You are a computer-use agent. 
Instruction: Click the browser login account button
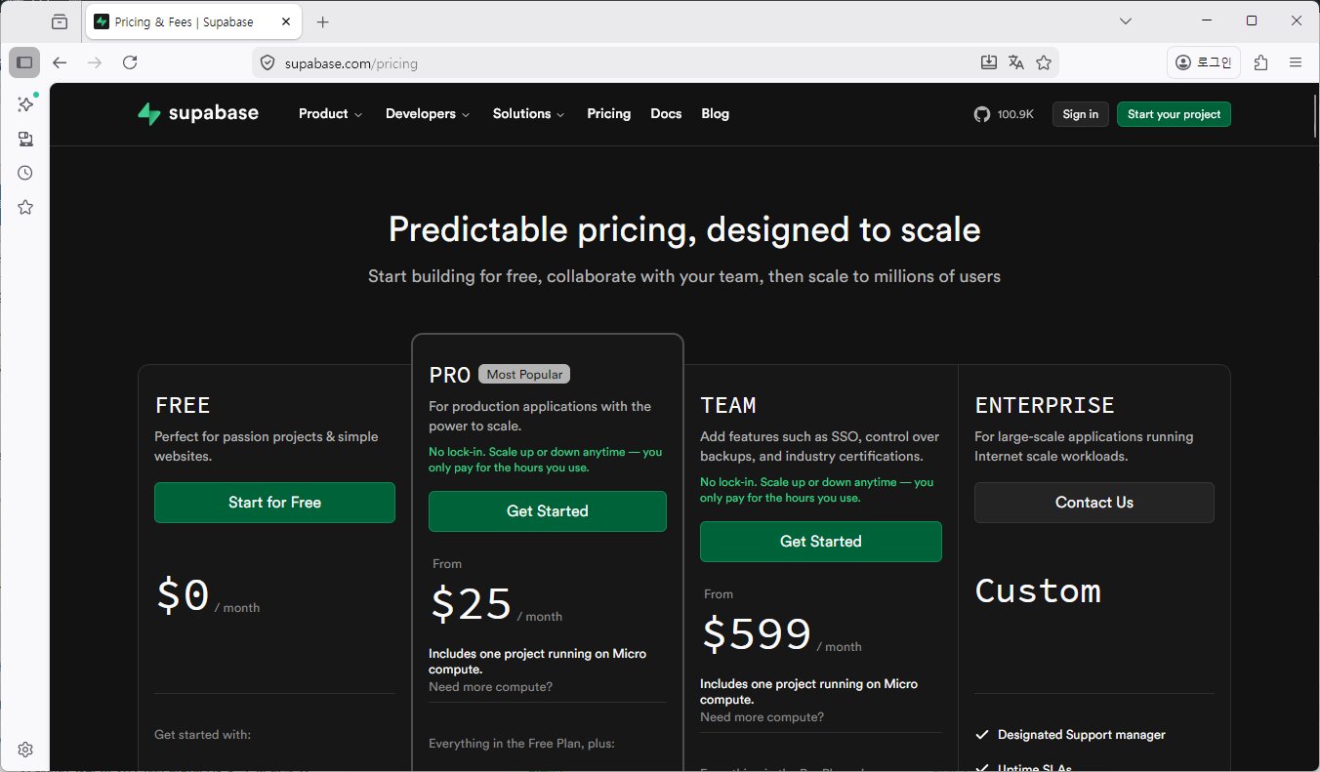click(1204, 62)
